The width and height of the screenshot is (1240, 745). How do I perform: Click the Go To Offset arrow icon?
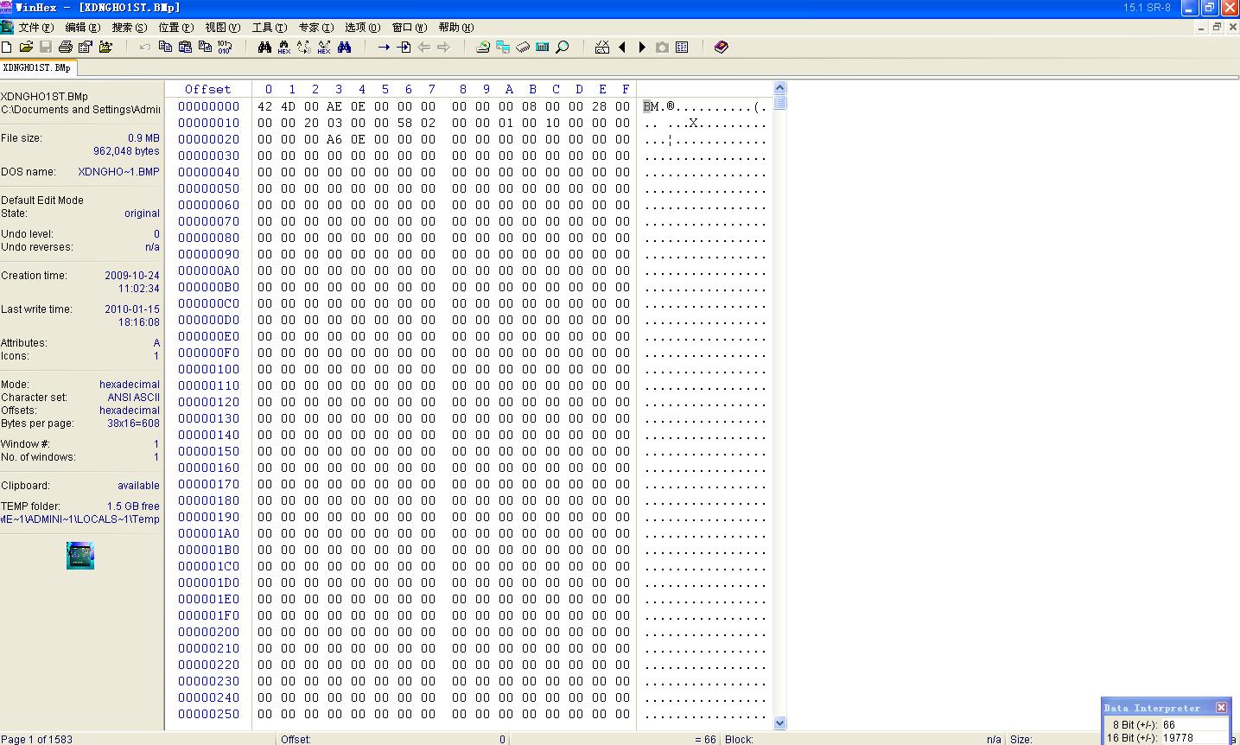(x=384, y=47)
